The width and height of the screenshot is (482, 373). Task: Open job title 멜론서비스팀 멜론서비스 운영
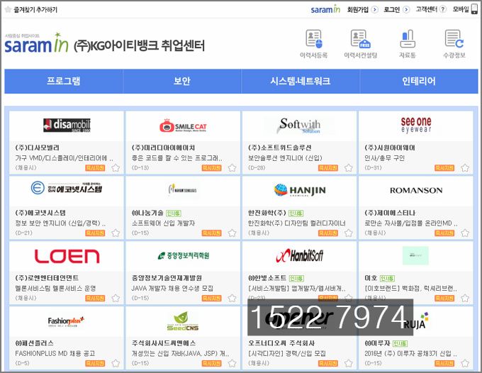coord(55,289)
